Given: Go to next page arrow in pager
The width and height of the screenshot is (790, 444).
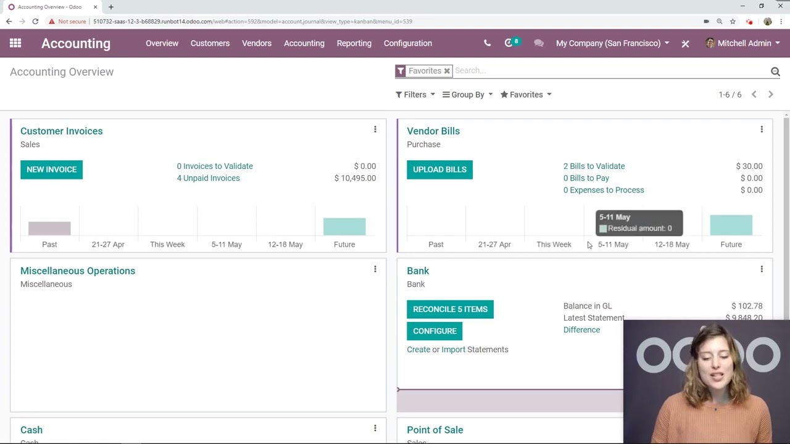Looking at the screenshot, I should point(770,94).
